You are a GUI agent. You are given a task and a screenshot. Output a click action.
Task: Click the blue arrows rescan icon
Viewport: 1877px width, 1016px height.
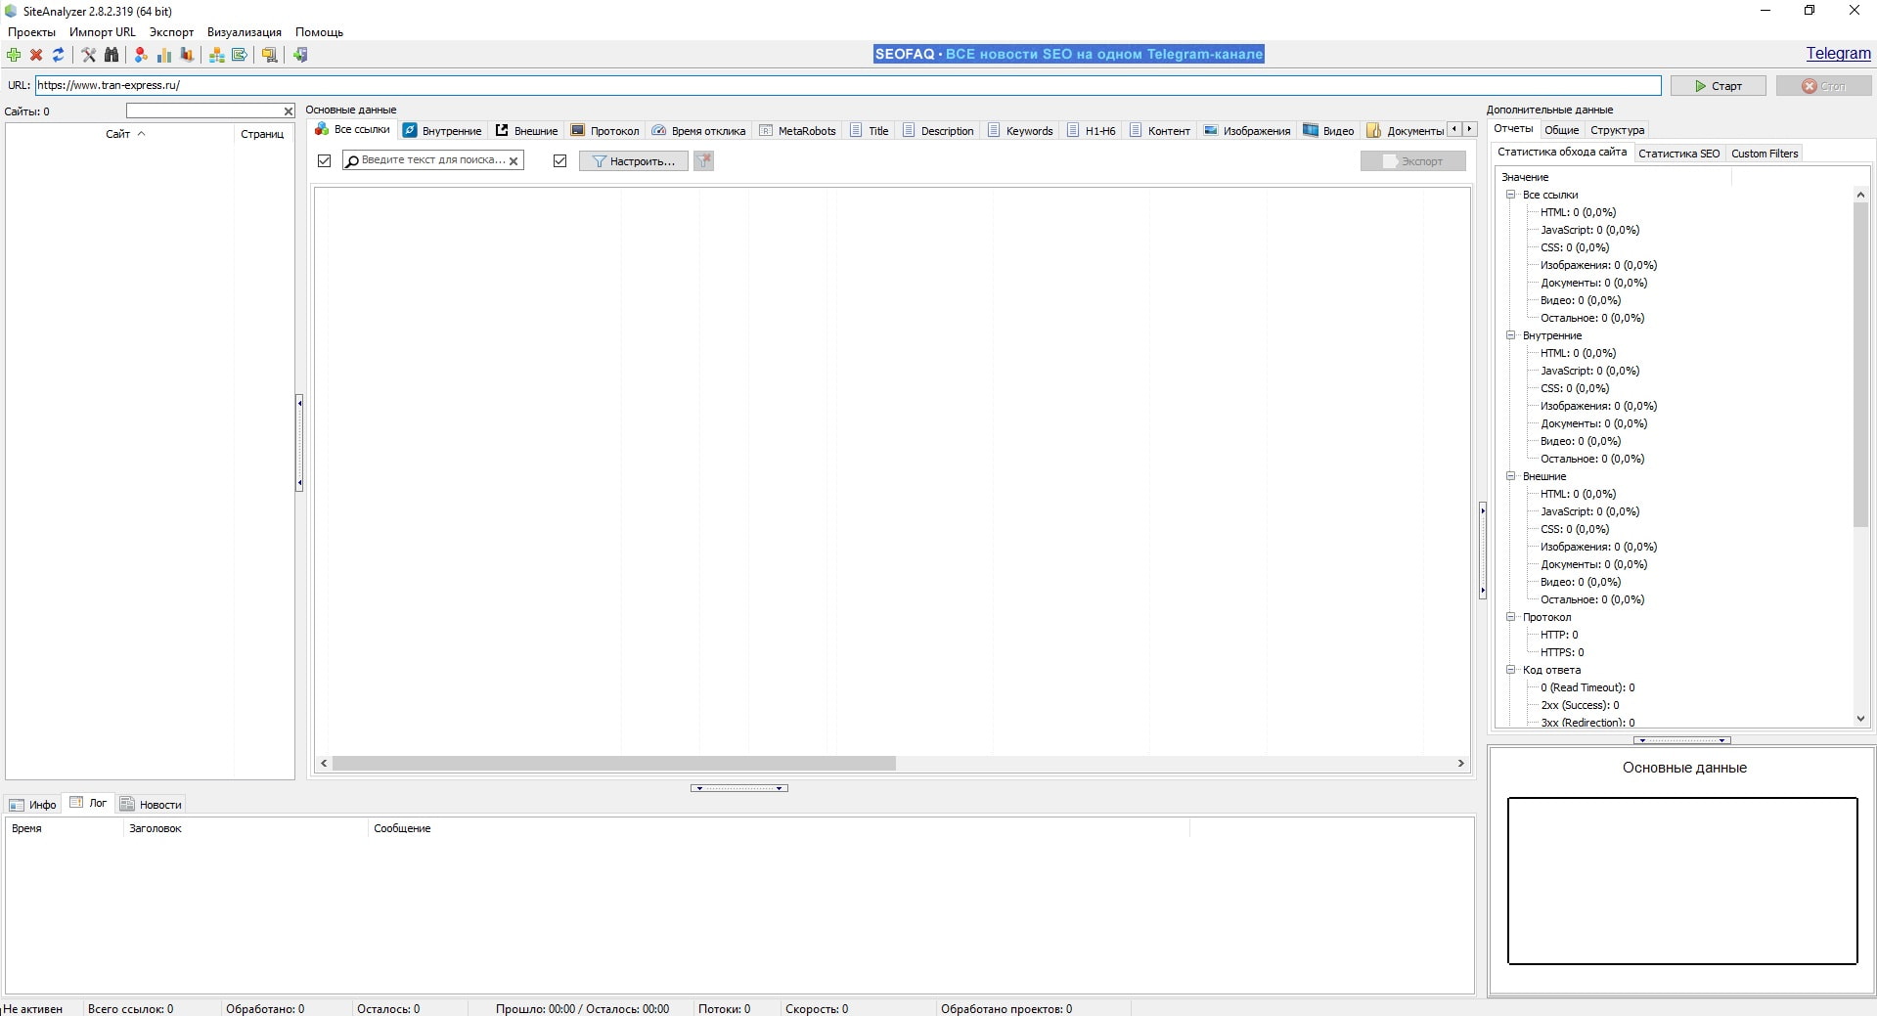(x=59, y=55)
